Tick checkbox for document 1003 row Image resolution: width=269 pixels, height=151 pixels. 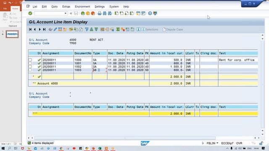[x=30, y=70]
